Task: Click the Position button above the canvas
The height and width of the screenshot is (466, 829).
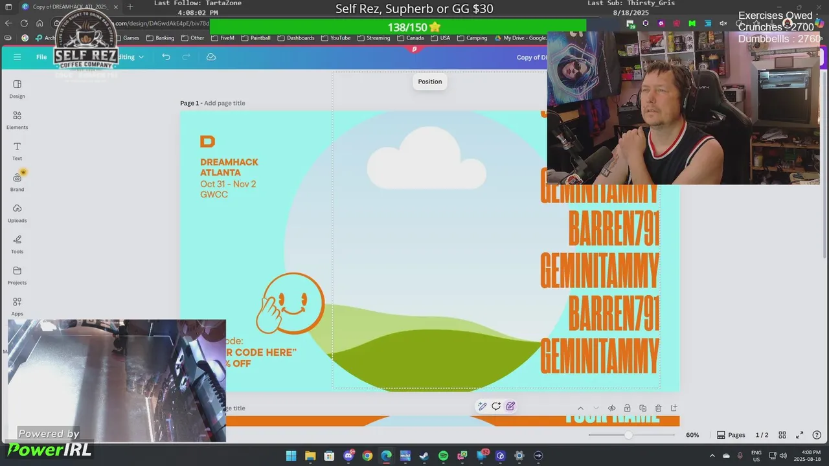Action: pyautogui.click(x=429, y=82)
